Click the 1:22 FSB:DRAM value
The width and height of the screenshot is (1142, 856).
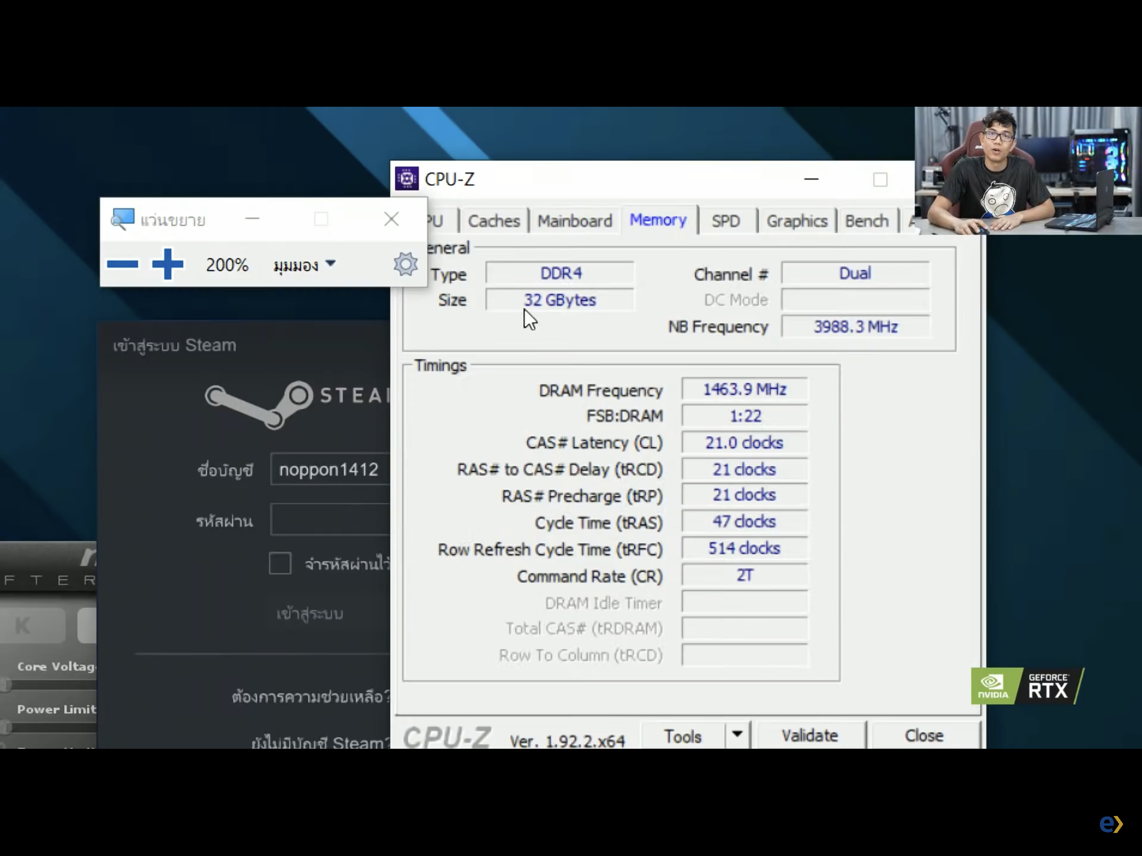pos(745,416)
